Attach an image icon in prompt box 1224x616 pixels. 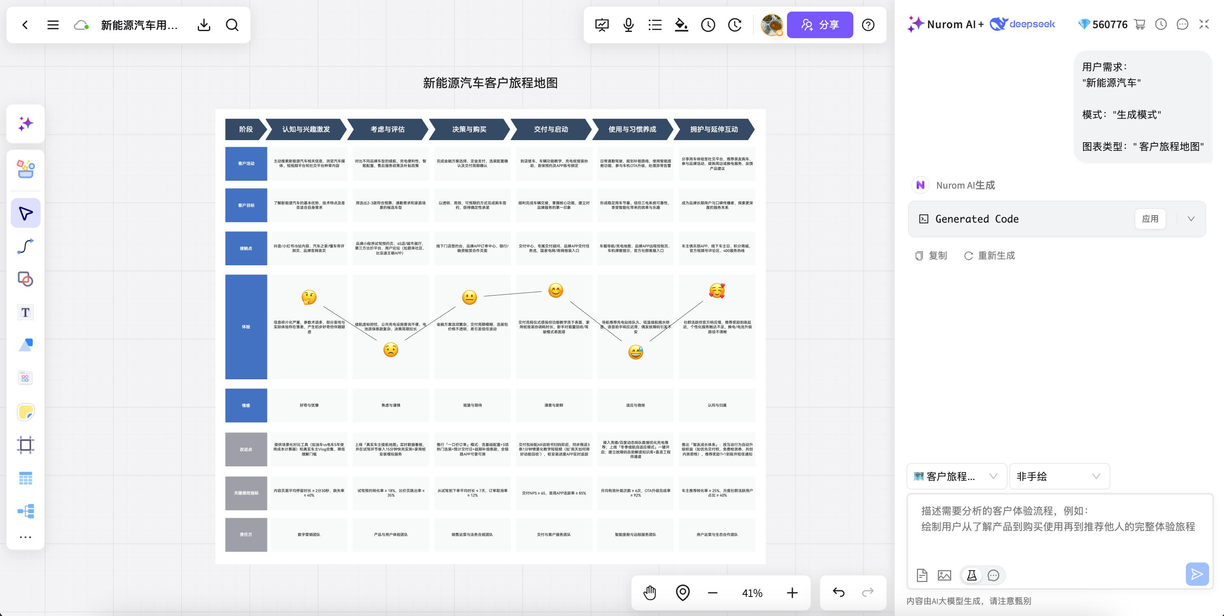click(944, 575)
